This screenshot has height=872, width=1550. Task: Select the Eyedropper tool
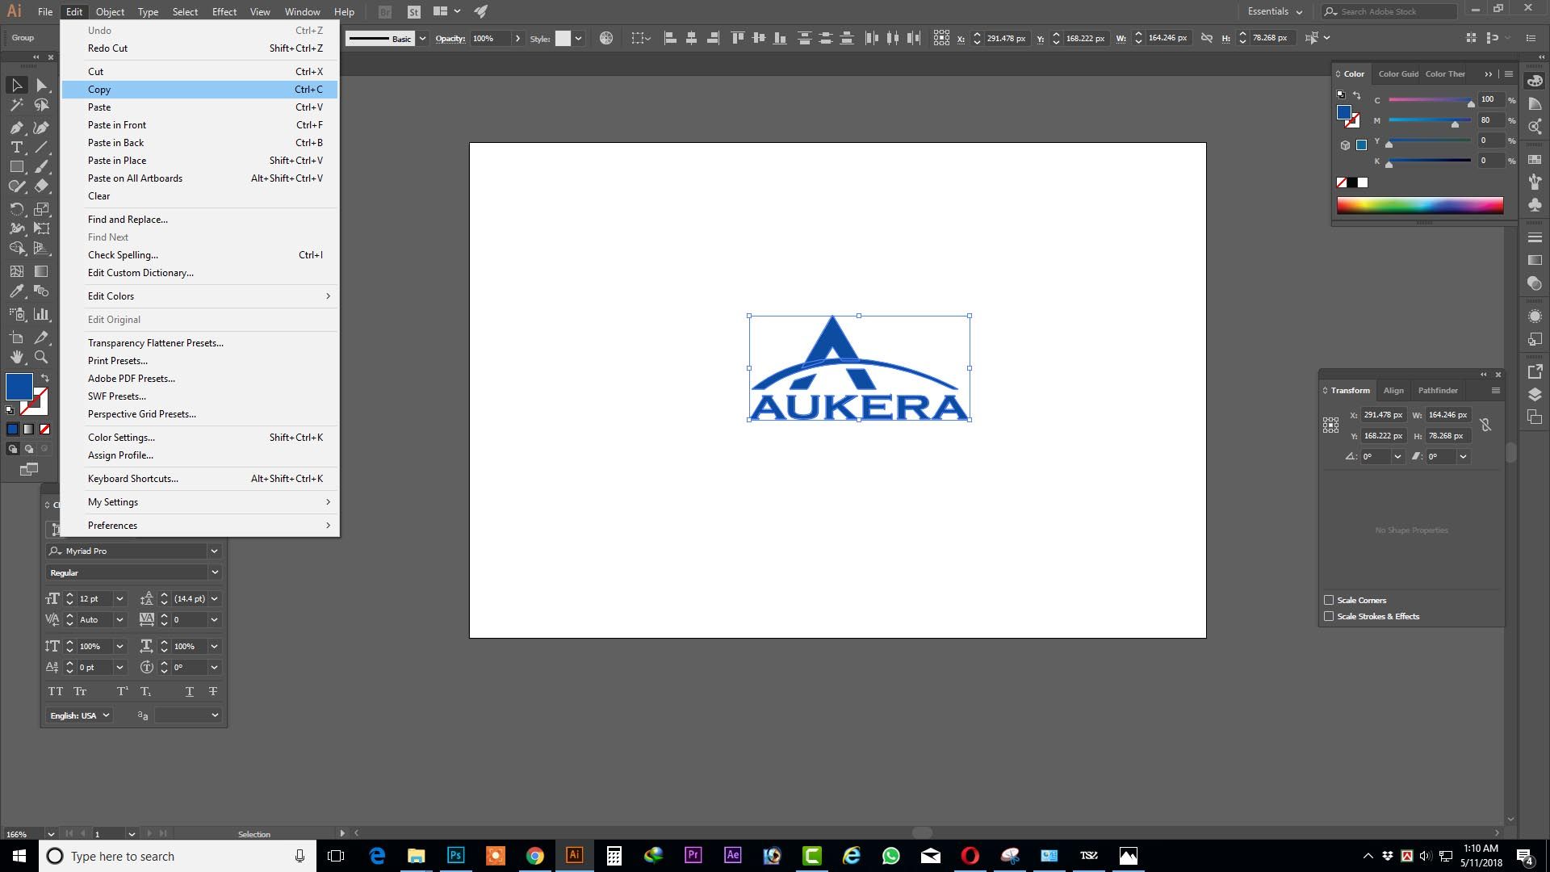(16, 291)
